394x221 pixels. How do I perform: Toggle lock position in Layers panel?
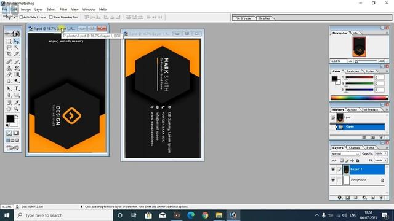click(x=352, y=160)
